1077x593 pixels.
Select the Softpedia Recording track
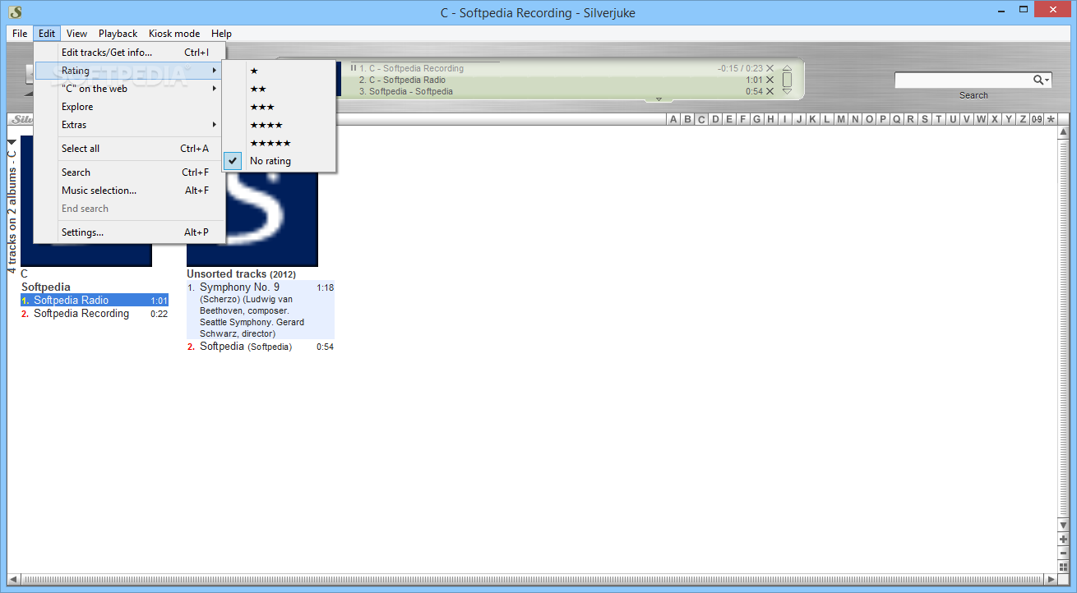click(95, 314)
